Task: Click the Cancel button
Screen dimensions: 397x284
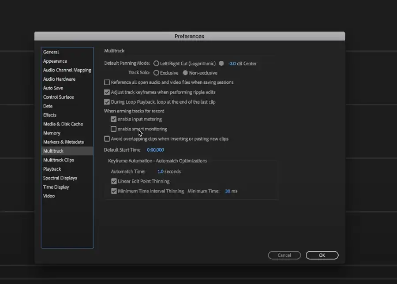Action: click(285, 255)
